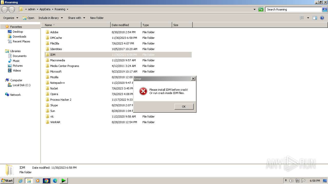Click the search magnifier icon
328x184 pixels.
pyautogui.click(x=325, y=9)
